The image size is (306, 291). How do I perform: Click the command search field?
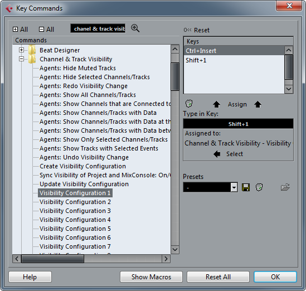[98, 28]
